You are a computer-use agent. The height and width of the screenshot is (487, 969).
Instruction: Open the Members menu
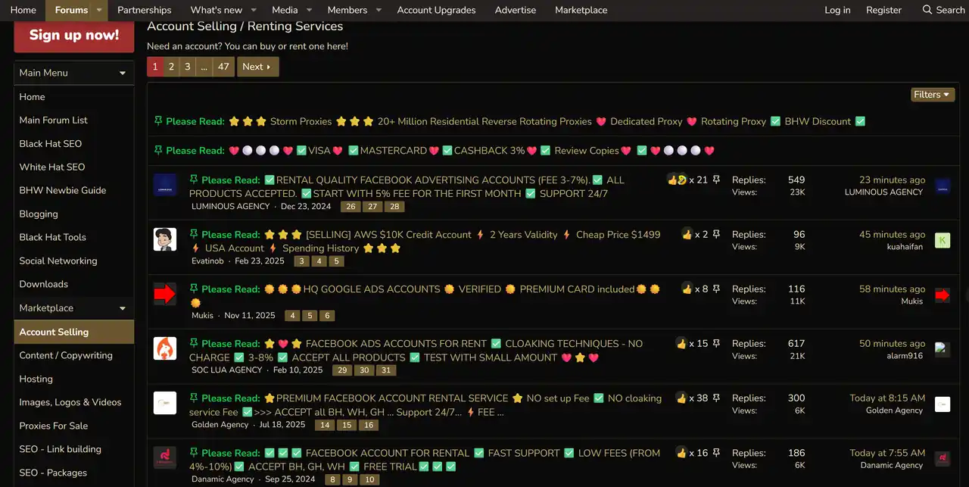click(349, 10)
